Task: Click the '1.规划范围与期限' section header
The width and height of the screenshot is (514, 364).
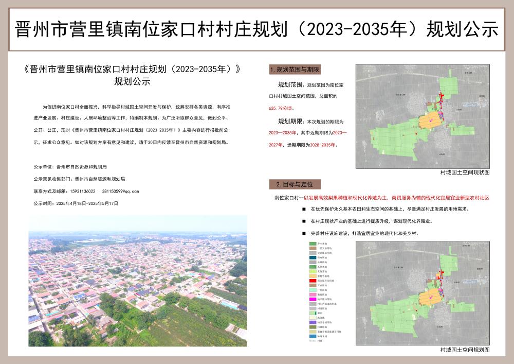Action: 295,70
